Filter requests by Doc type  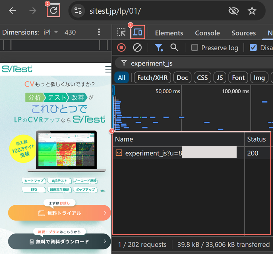182,77
